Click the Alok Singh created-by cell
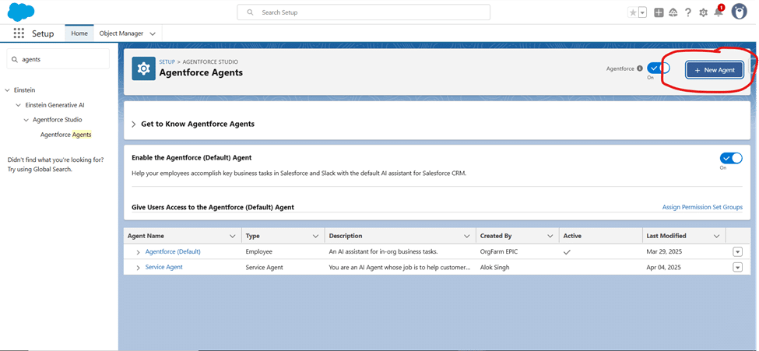Image resolution: width=759 pixels, height=351 pixels. [494, 267]
